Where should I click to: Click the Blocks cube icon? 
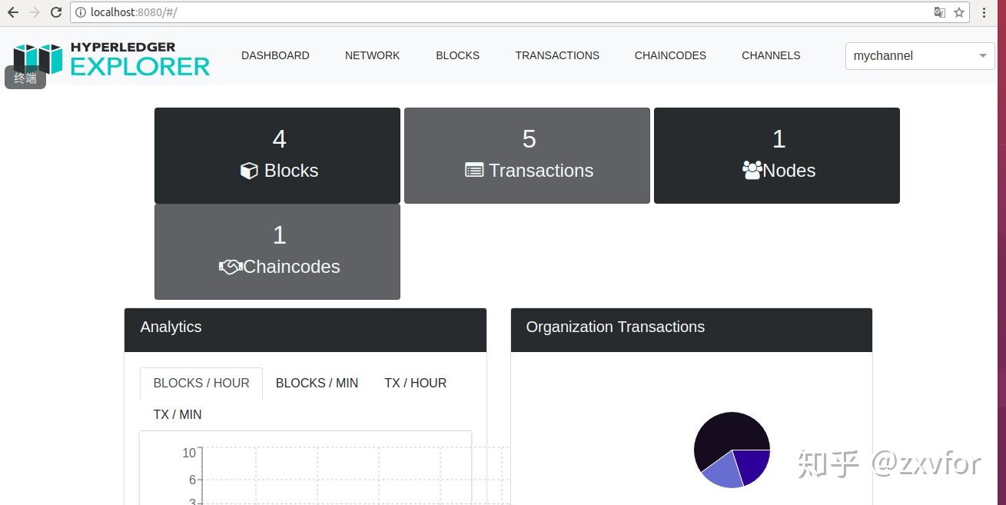(249, 171)
